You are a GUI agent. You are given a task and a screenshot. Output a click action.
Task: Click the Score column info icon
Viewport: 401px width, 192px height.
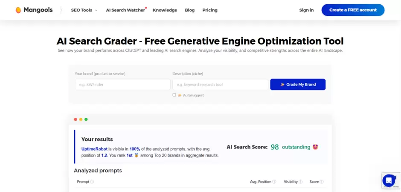tap(321, 182)
